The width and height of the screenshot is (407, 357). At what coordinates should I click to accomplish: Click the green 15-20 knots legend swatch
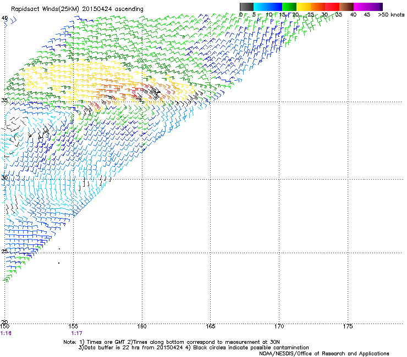[289, 7]
